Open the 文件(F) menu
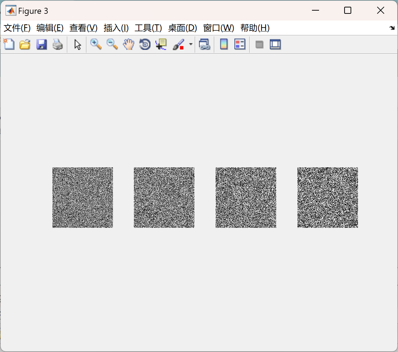 pos(17,28)
